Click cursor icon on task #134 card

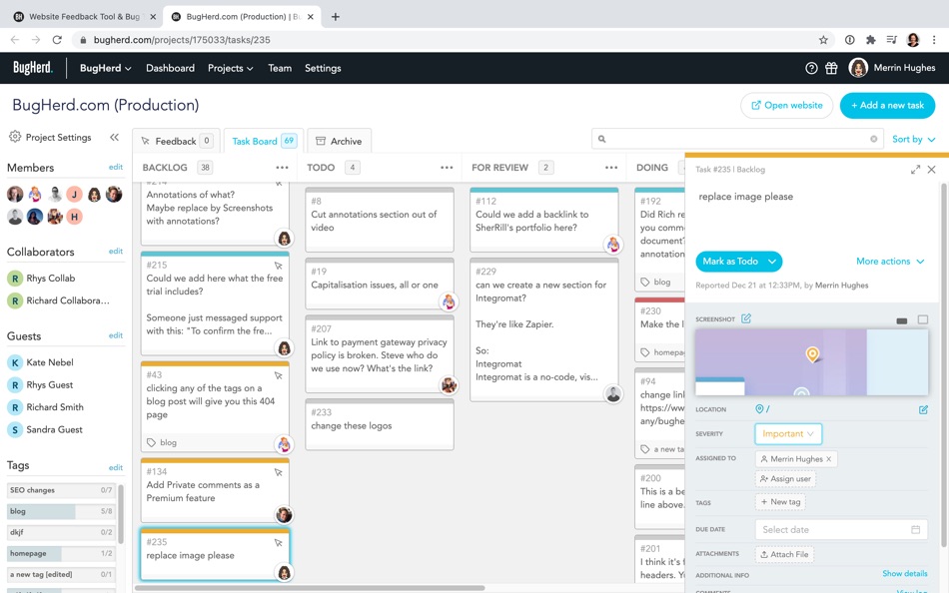coord(279,472)
